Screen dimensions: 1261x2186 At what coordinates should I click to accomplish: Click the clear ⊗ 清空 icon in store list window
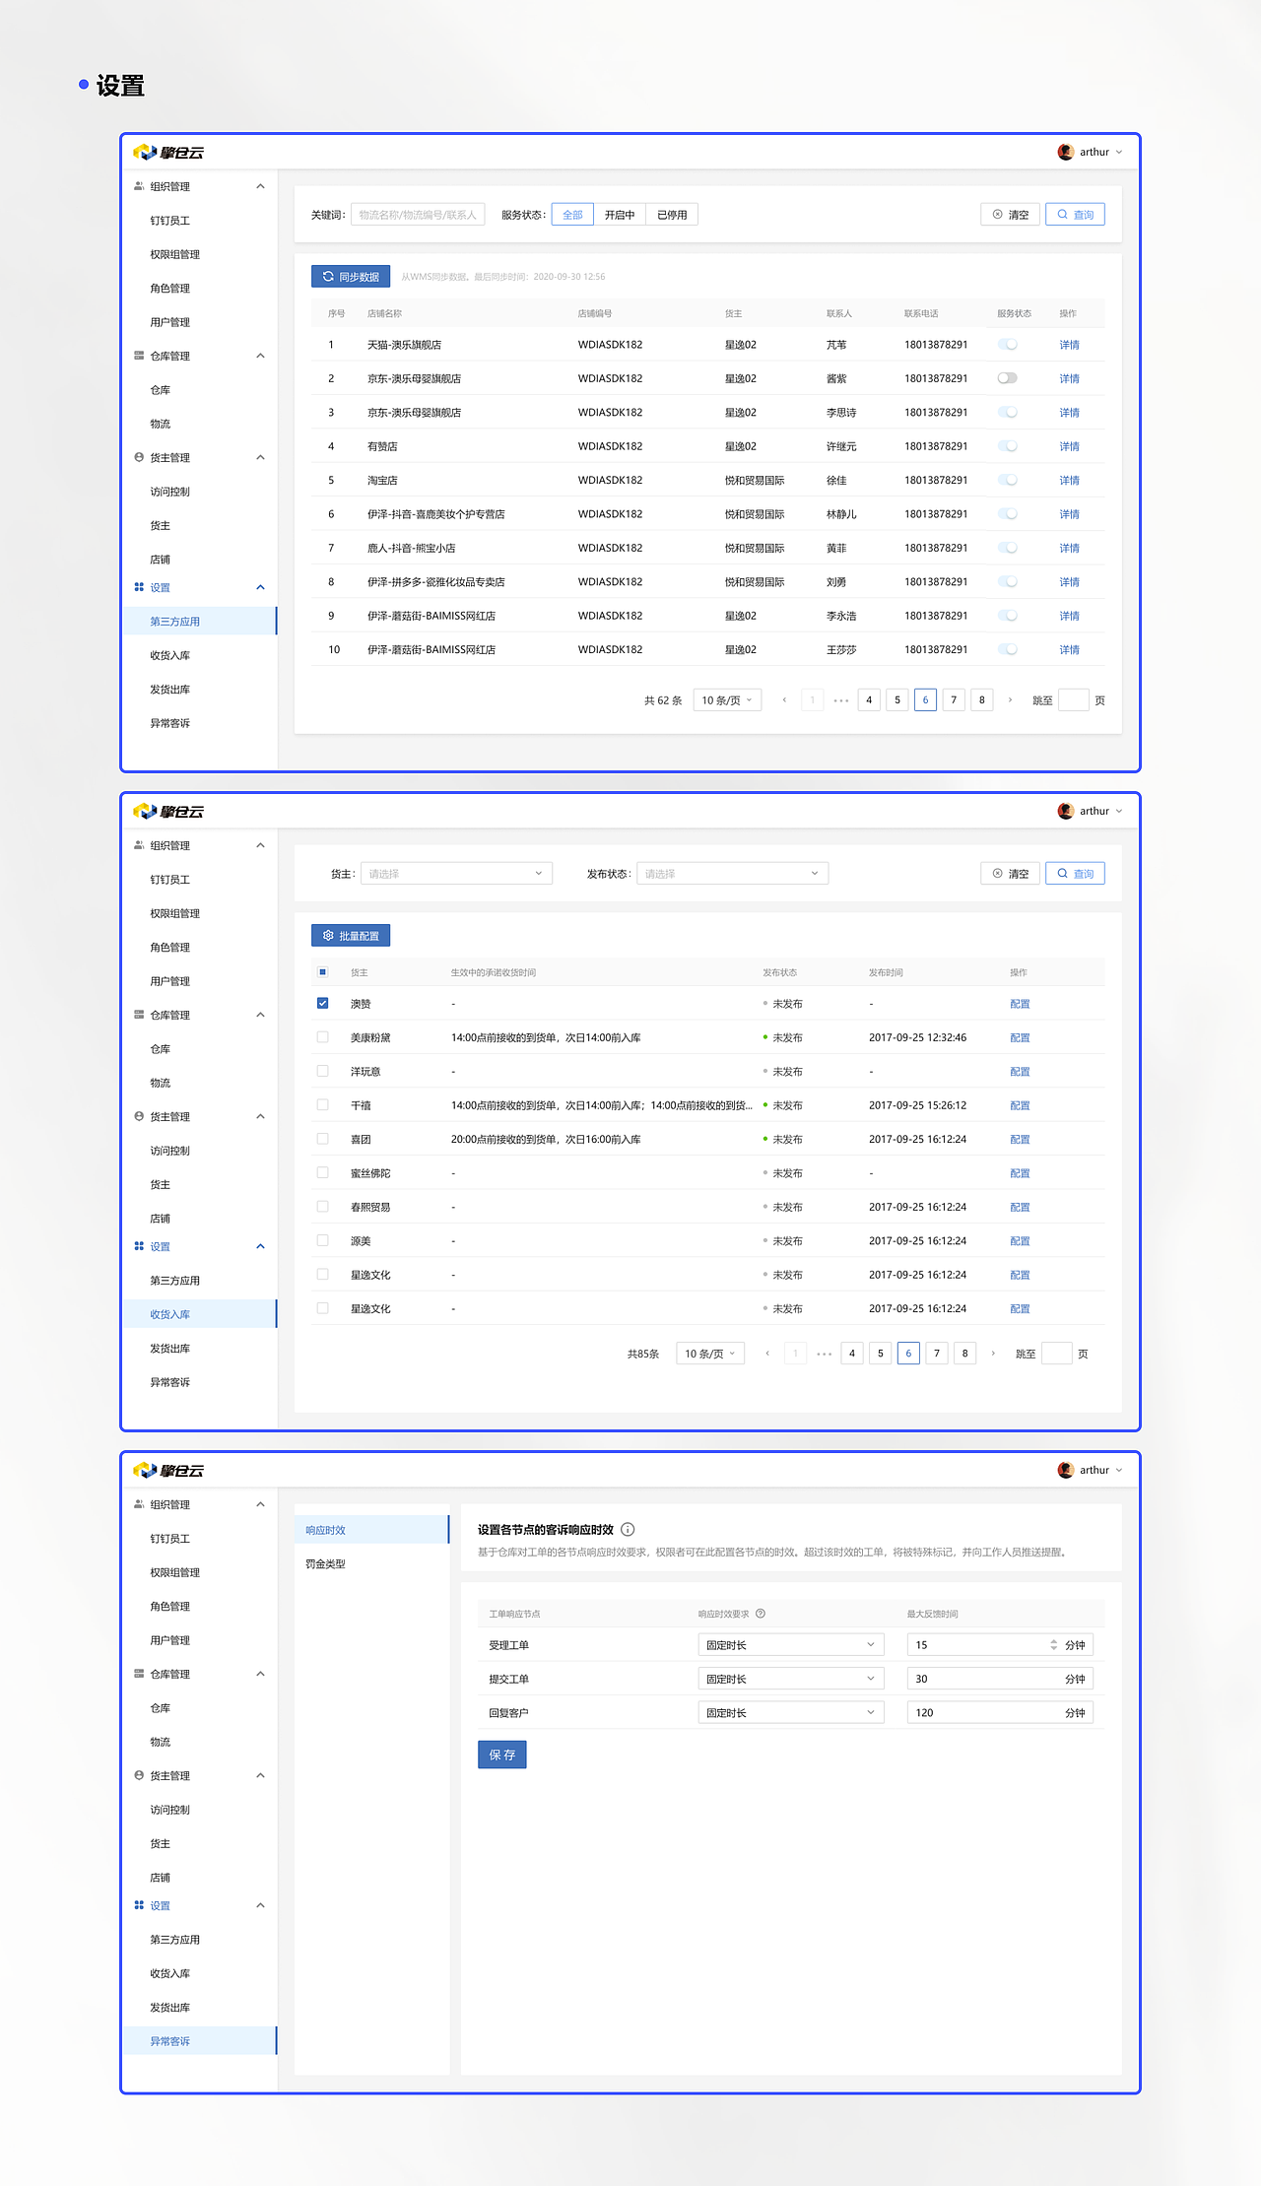(997, 215)
